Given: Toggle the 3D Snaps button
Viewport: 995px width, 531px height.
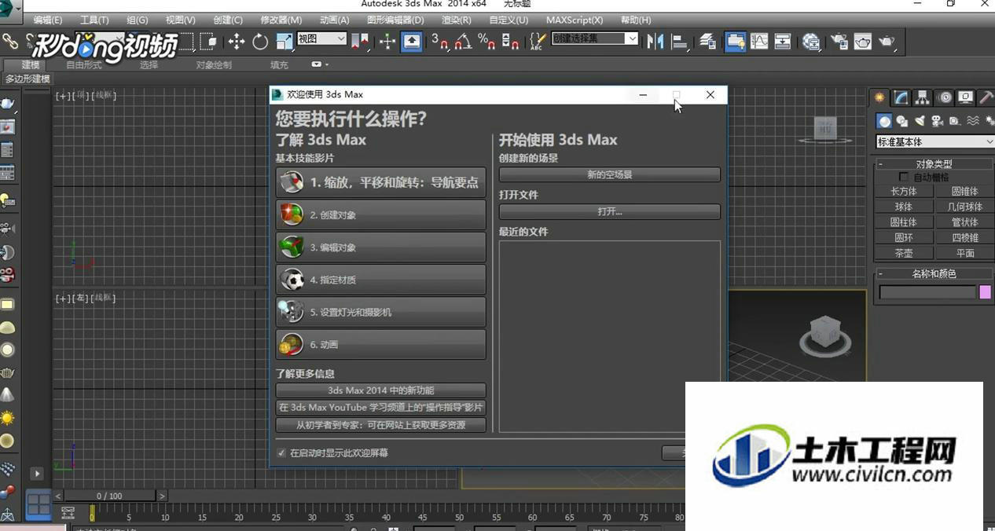Looking at the screenshot, I should pos(440,42).
